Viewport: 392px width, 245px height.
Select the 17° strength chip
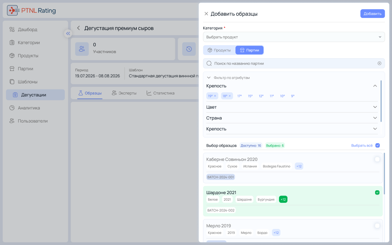(240, 96)
